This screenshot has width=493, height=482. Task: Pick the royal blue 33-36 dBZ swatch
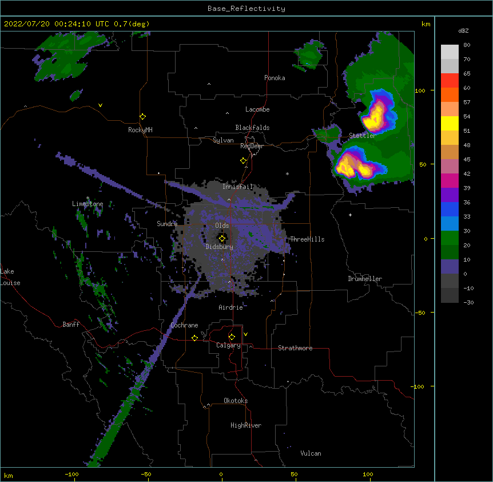450,209
